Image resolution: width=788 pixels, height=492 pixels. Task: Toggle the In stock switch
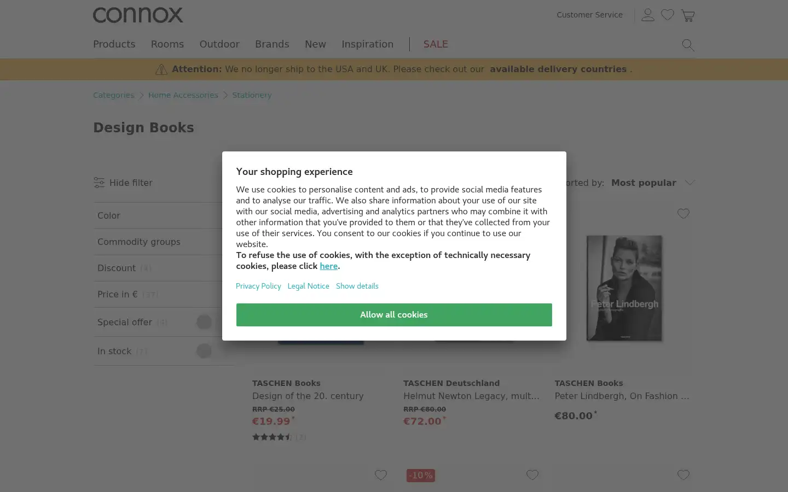tap(204, 351)
